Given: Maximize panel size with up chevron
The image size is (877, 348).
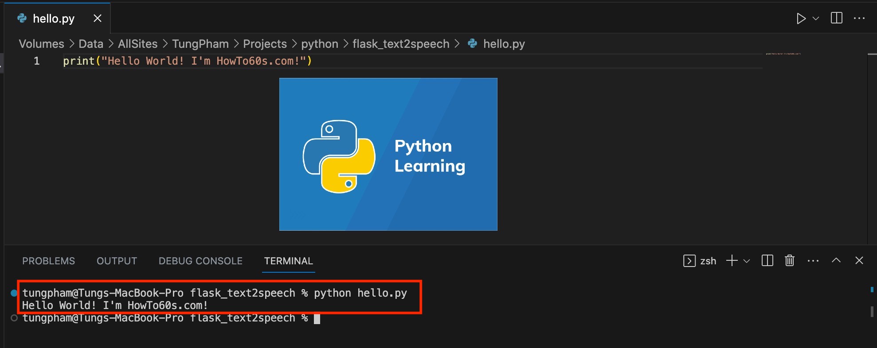Looking at the screenshot, I should 836,260.
